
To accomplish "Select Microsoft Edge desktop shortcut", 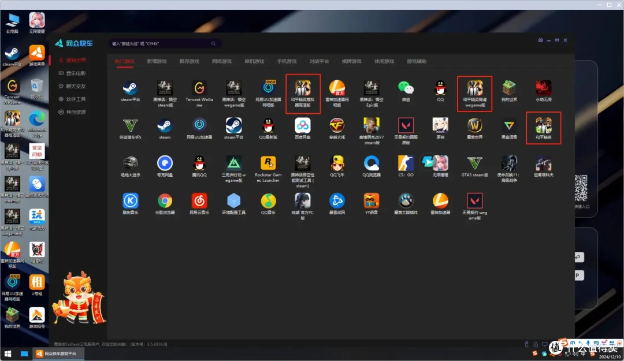I will (36, 125).
